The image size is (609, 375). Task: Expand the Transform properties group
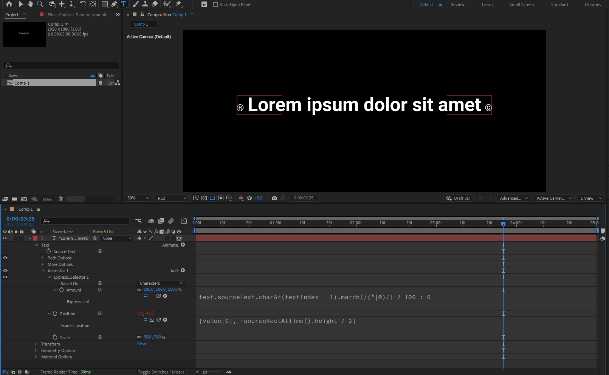(x=35, y=344)
